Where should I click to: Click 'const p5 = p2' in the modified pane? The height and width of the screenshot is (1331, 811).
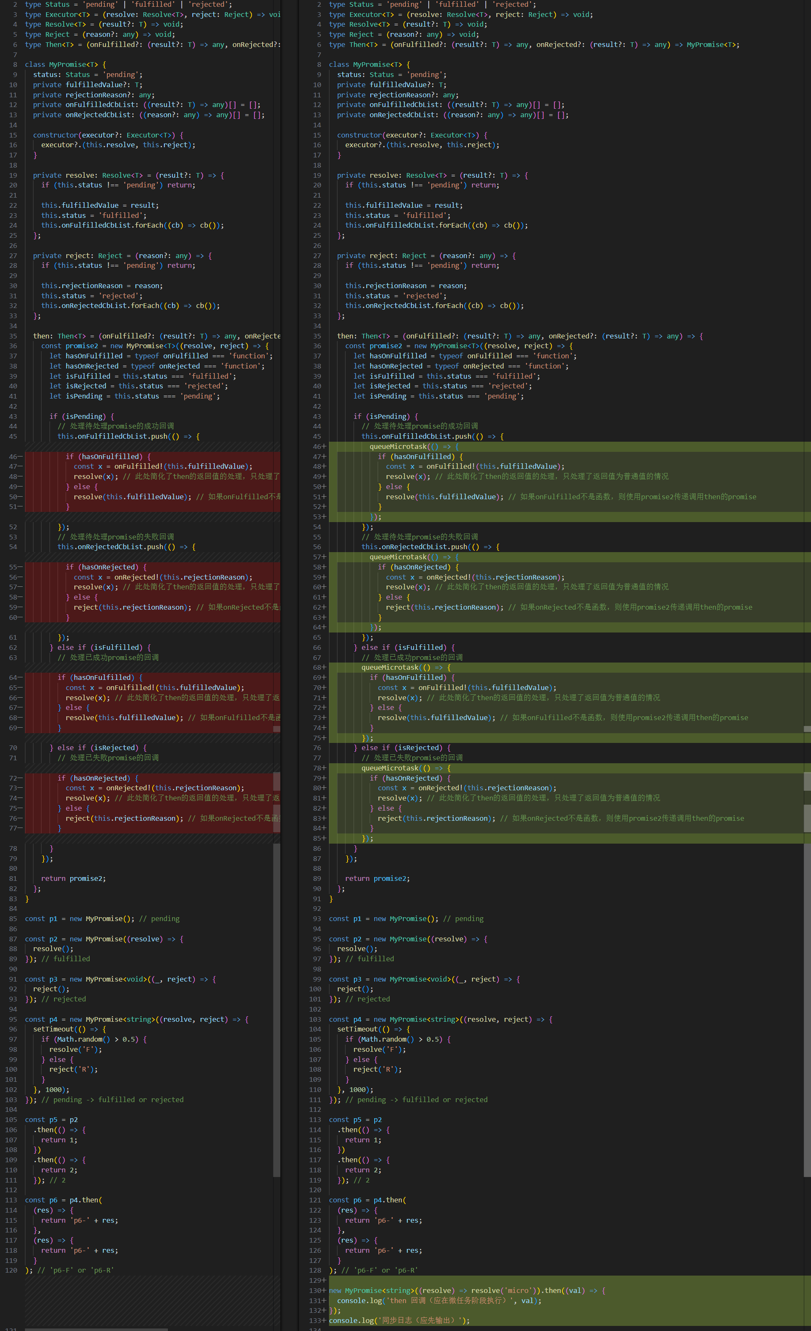[355, 1120]
